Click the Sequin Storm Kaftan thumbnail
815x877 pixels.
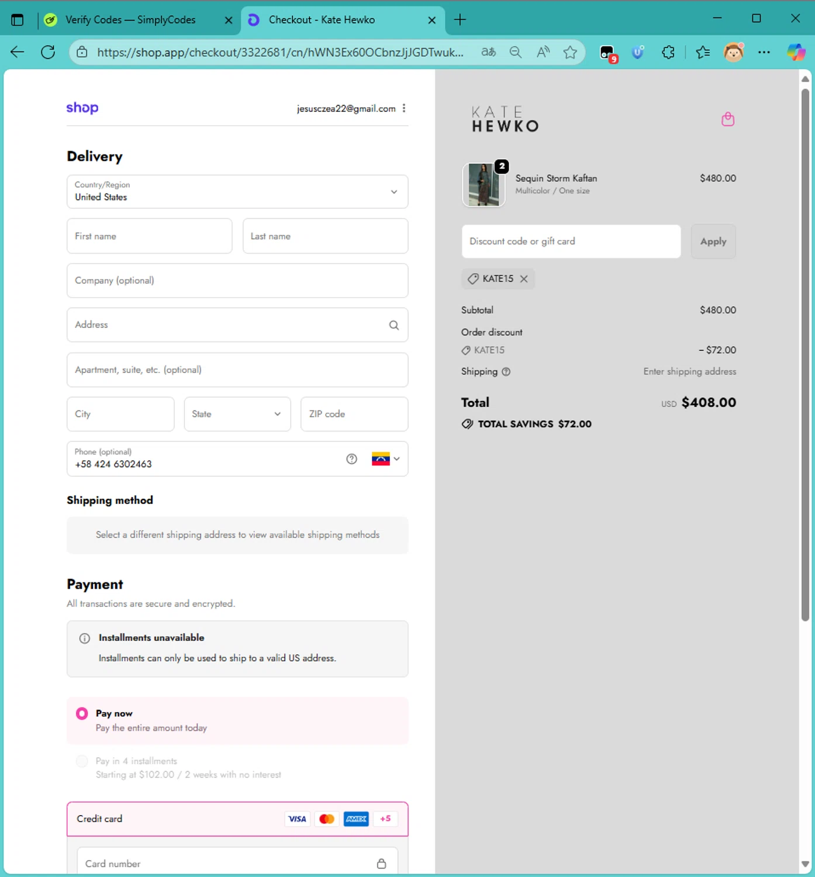pos(484,185)
